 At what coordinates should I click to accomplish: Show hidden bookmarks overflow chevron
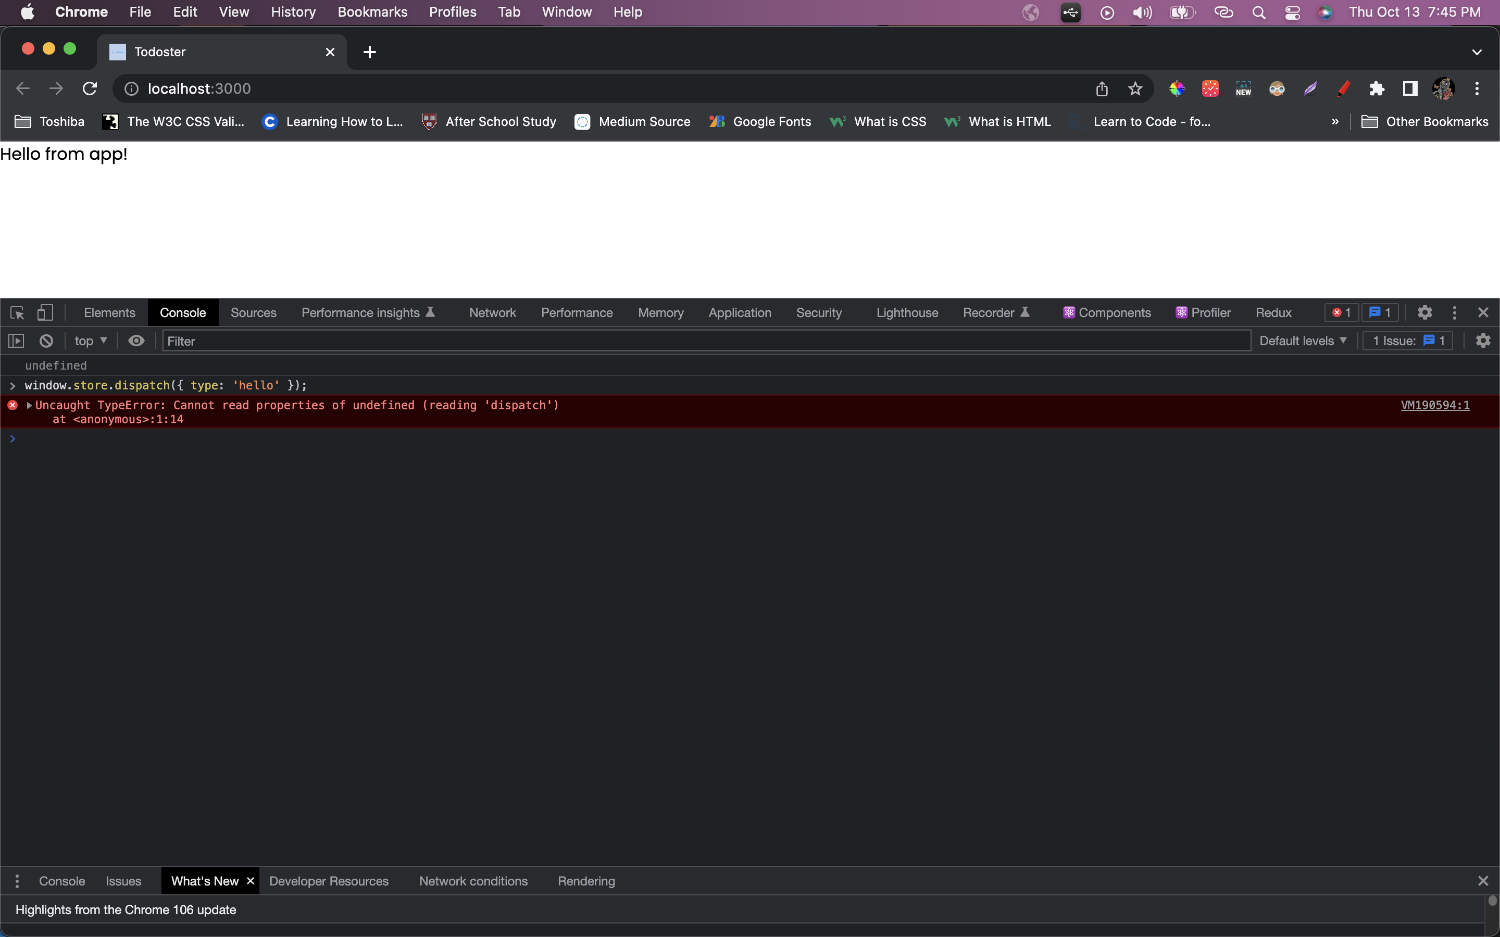point(1334,121)
